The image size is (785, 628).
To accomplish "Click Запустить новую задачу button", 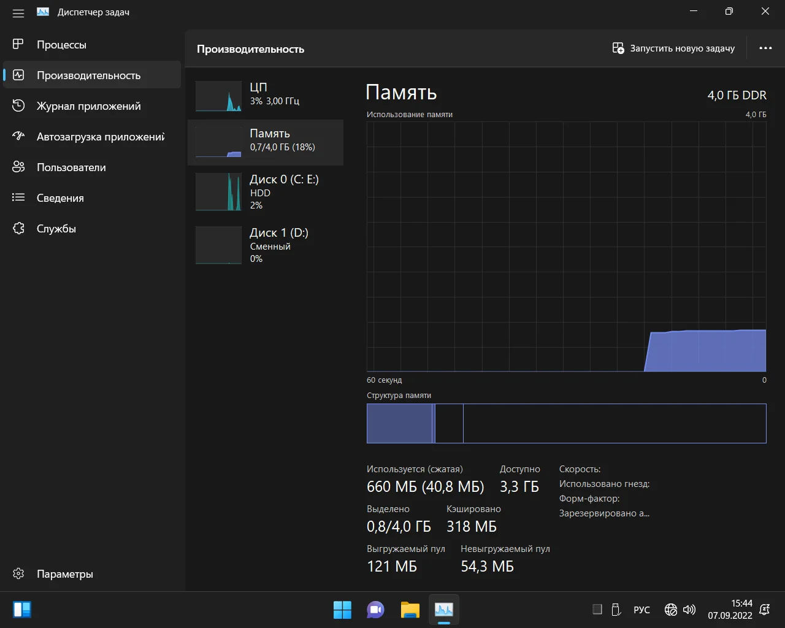I will [x=673, y=48].
